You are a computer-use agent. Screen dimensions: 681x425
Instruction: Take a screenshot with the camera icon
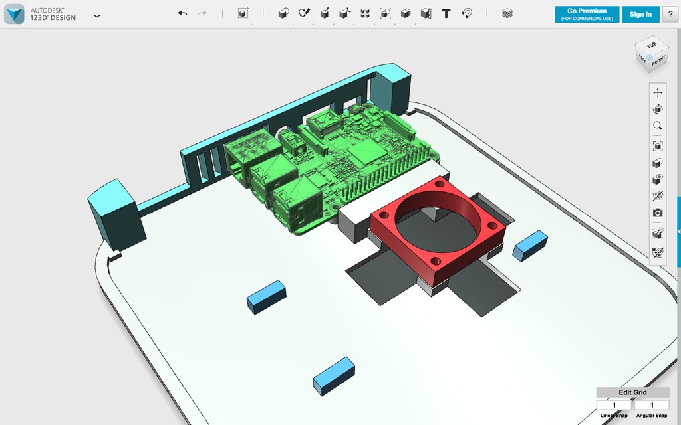[x=658, y=213]
